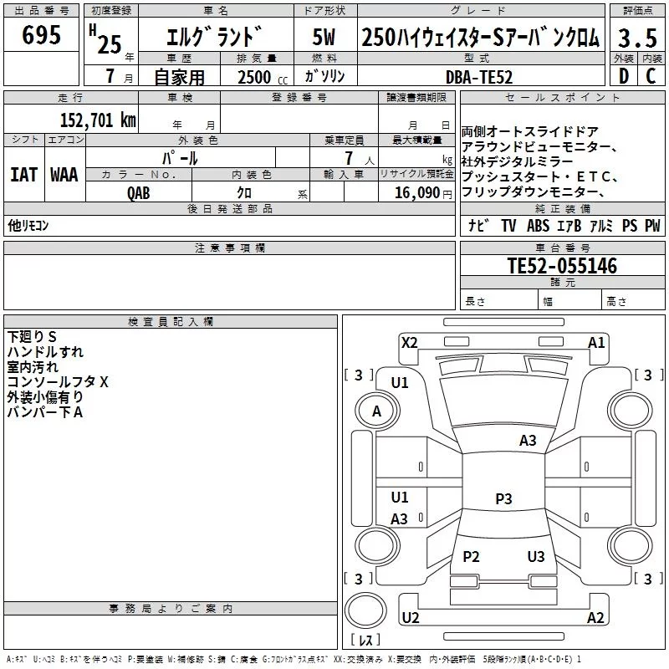Click the inspector note ハンドルすれ
Screen dimensions: 669x669
[x=45, y=351]
